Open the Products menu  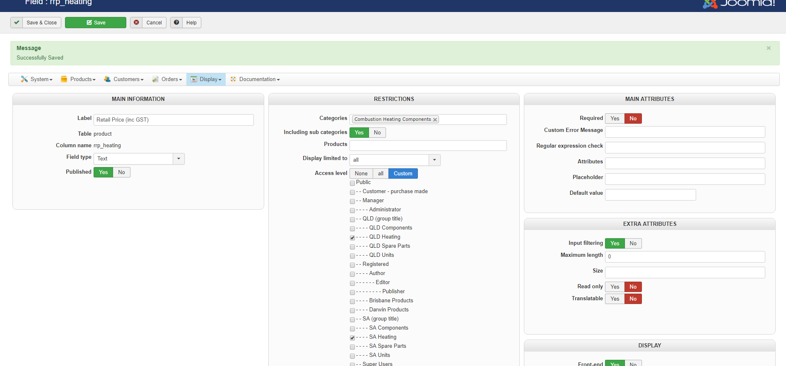(78, 79)
